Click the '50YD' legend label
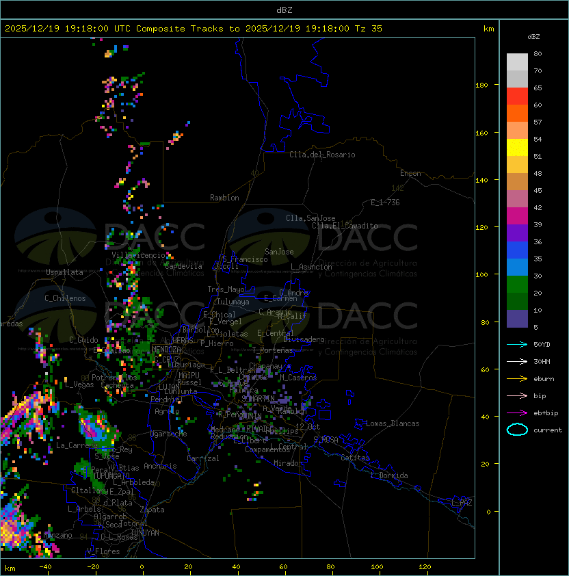The width and height of the screenshot is (569, 576). coord(542,345)
